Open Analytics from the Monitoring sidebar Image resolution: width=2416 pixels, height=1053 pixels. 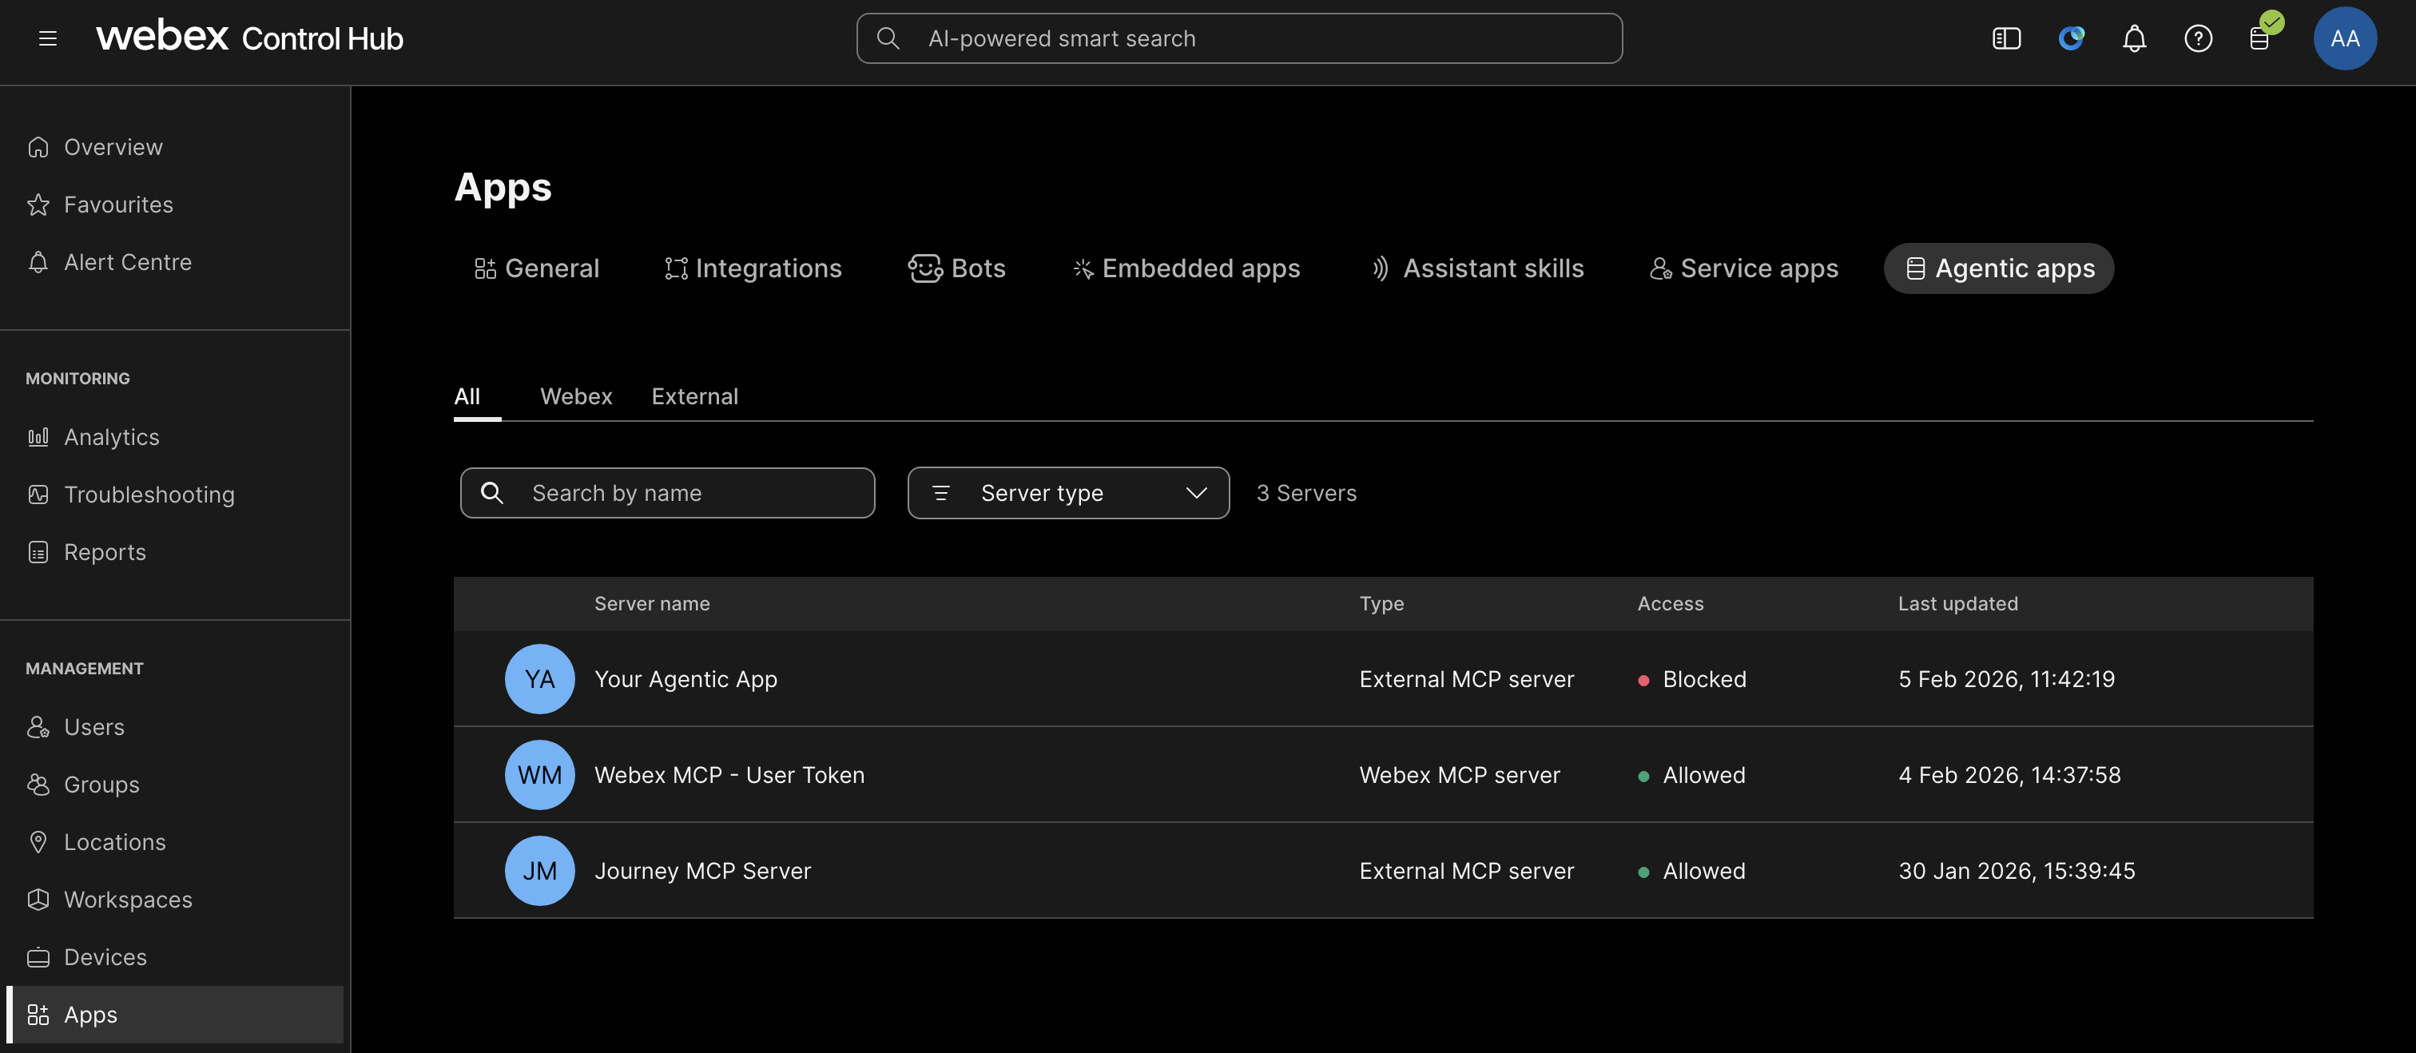tap(111, 437)
